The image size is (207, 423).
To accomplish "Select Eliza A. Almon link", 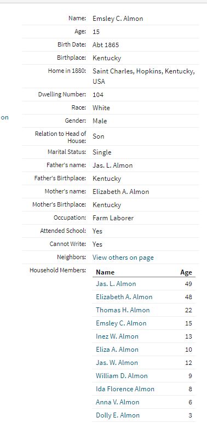I will pyautogui.click(x=117, y=350).
